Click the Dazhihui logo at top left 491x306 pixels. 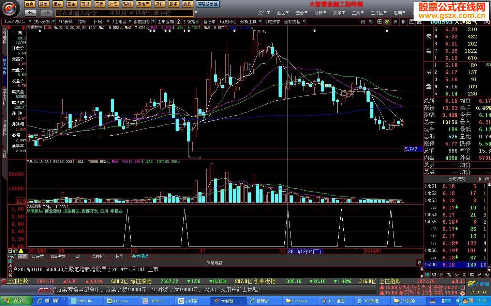click(x=11, y=8)
